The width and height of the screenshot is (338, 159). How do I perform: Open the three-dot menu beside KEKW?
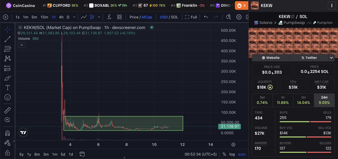331,5
